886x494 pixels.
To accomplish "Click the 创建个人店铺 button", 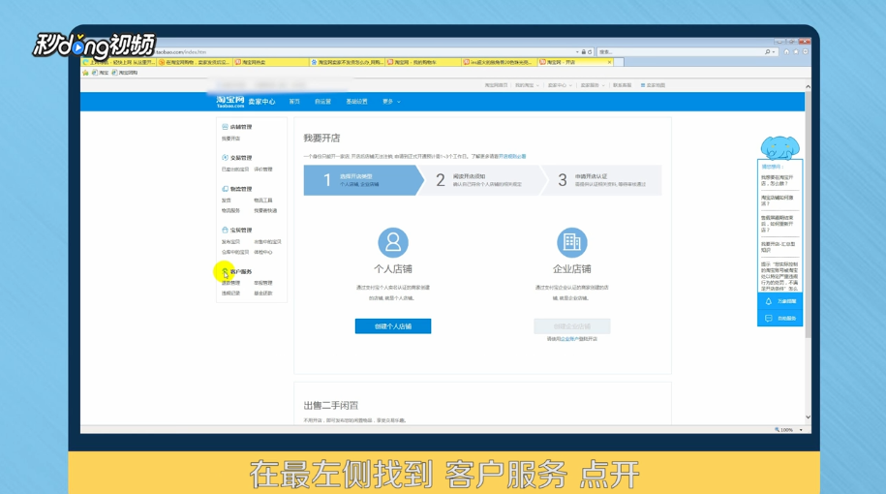I will (x=393, y=326).
